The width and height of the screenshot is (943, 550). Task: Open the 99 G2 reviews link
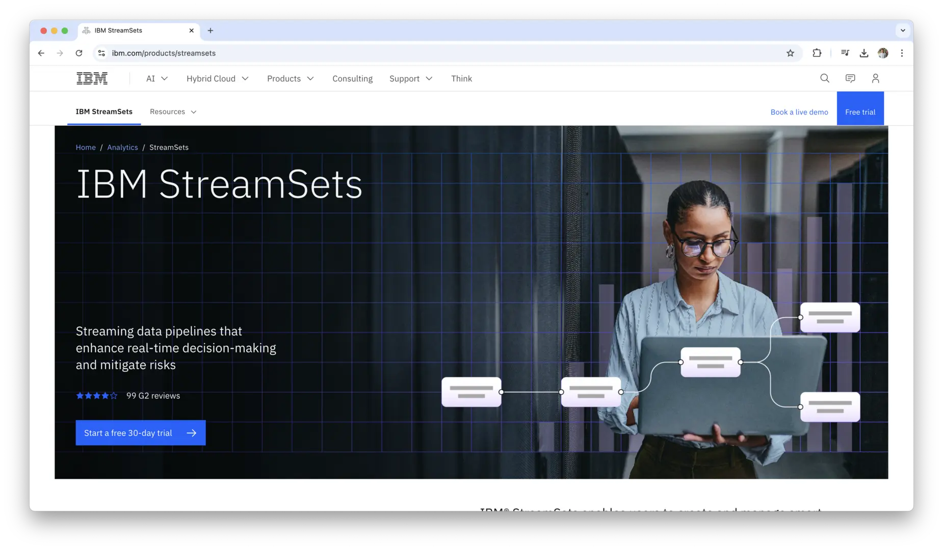click(x=152, y=396)
